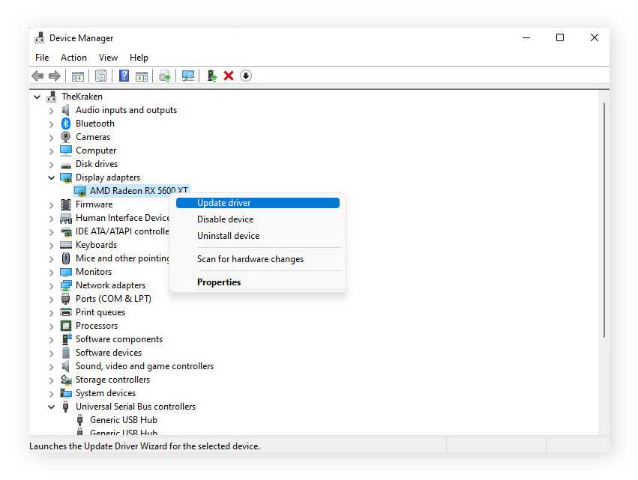Click the monitor Scan for hardware changes icon

[x=188, y=76]
